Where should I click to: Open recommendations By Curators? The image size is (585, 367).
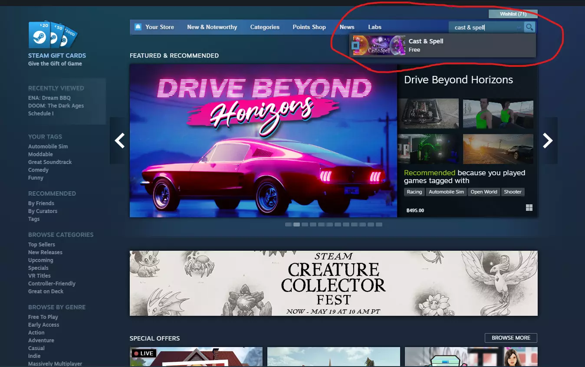pos(43,211)
